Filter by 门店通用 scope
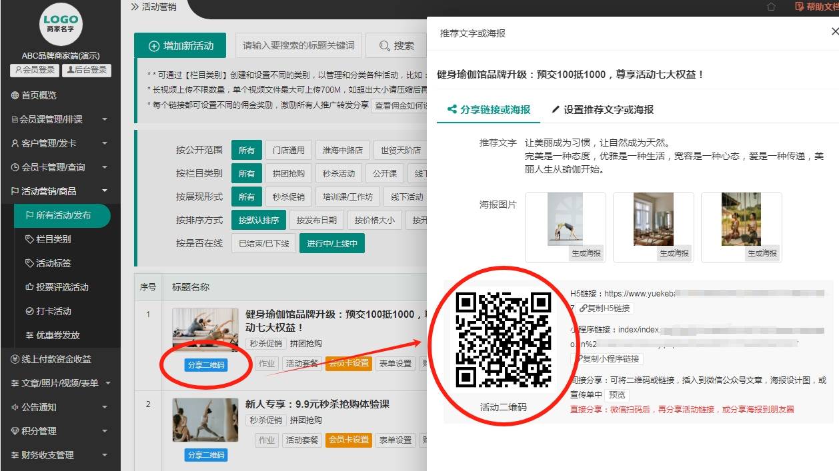839x471 pixels. tap(289, 150)
